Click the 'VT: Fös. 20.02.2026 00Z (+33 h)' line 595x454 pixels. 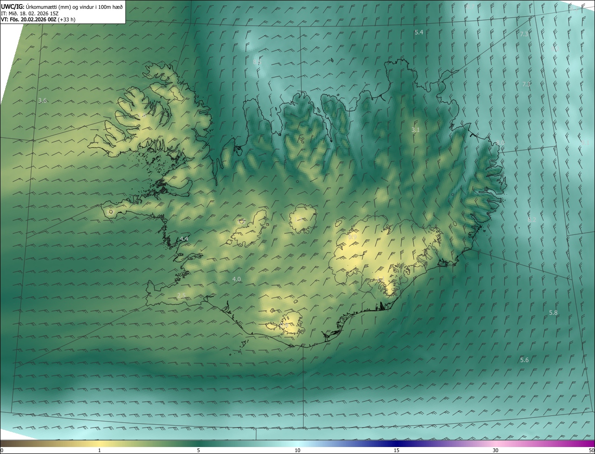(x=38, y=19)
